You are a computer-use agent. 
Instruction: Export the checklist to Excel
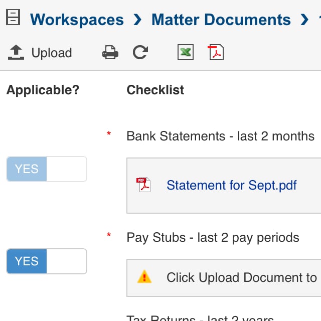click(186, 53)
